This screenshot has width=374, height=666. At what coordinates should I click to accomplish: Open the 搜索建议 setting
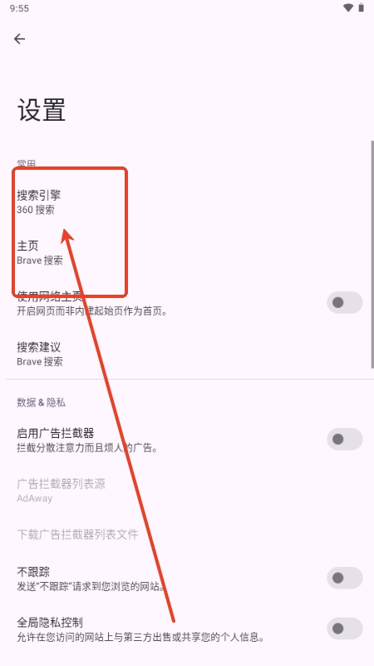pos(187,353)
